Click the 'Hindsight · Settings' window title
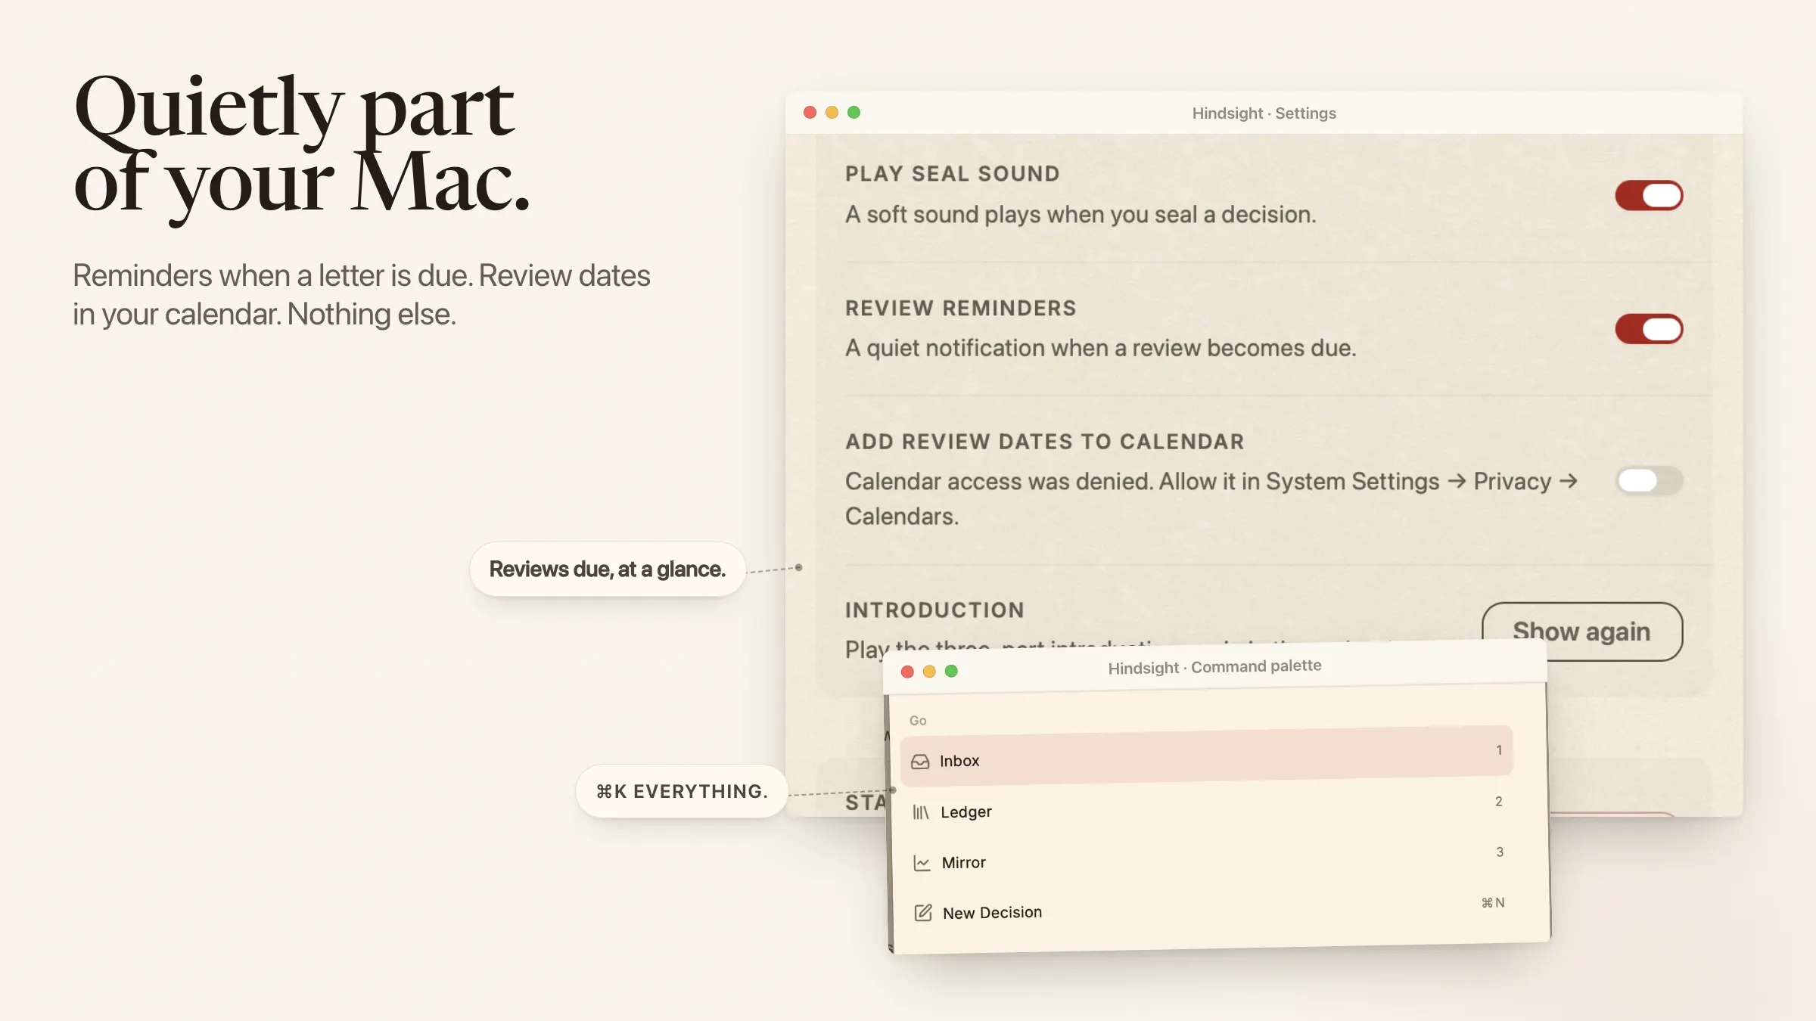Image resolution: width=1816 pixels, height=1021 pixels. click(x=1264, y=113)
